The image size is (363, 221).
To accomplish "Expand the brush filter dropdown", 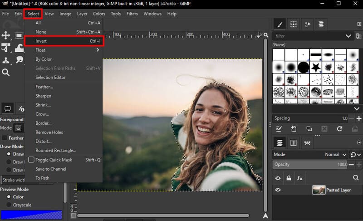I will pos(348,36).
